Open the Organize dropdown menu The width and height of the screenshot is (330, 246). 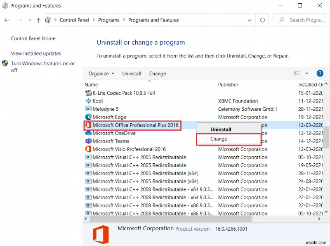(x=100, y=73)
